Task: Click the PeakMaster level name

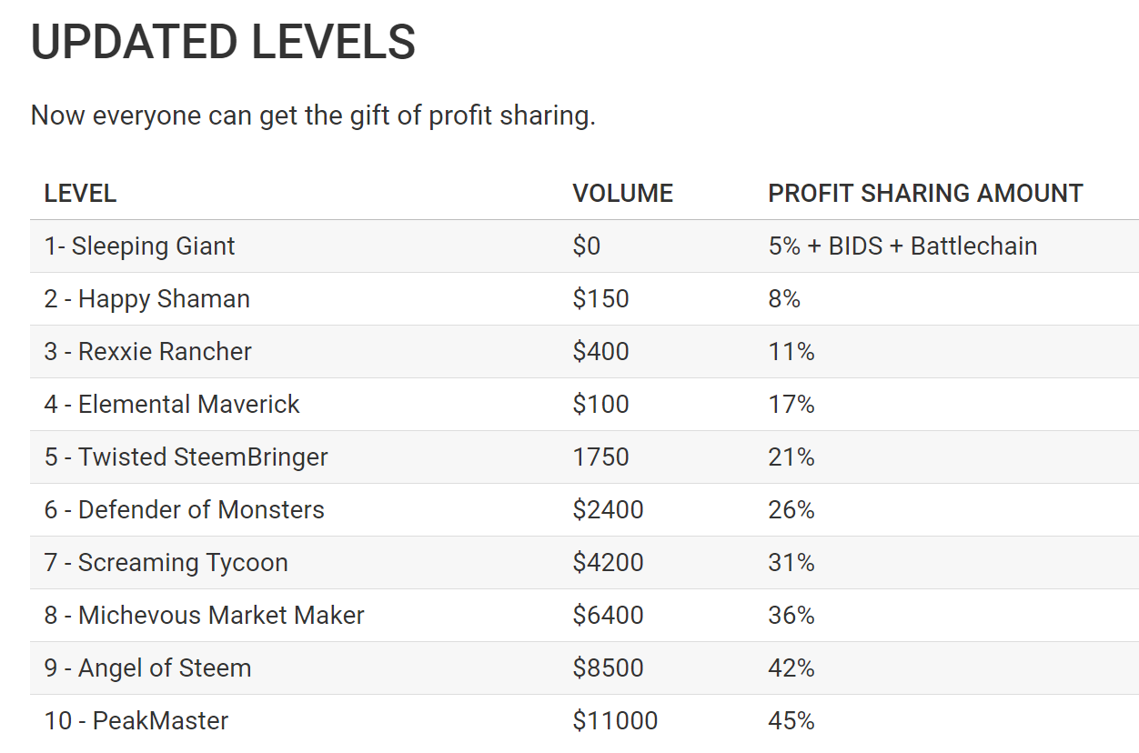Action: [x=136, y=721]
